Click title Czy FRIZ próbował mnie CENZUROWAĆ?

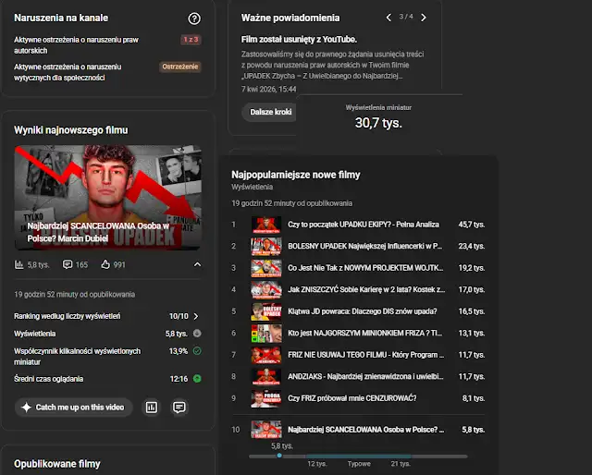[x=351, y=398]
